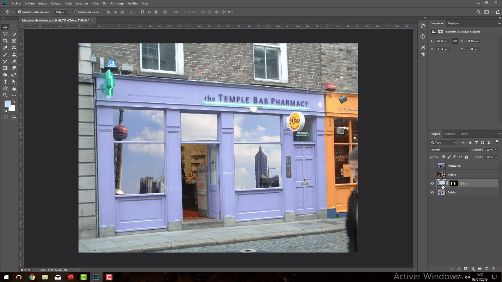Viewport: 502px width, 282px height.
Task: Open the Opacité slider dropdown arrow
Action: [x=496, y=150]
